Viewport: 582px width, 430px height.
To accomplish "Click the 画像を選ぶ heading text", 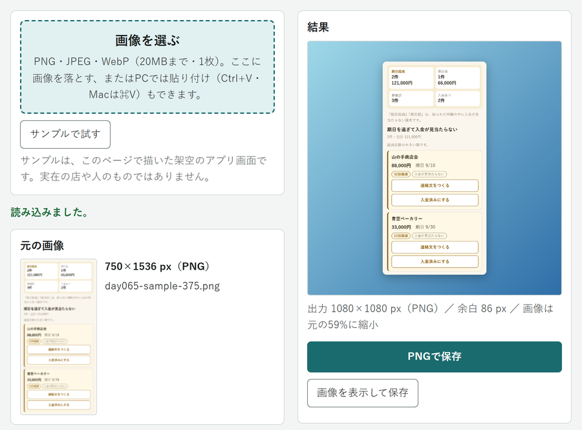I will tap(147, 41).
